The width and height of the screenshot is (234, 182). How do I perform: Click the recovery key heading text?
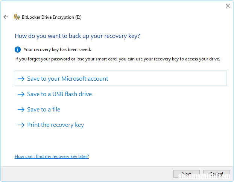tap(77, 36)
